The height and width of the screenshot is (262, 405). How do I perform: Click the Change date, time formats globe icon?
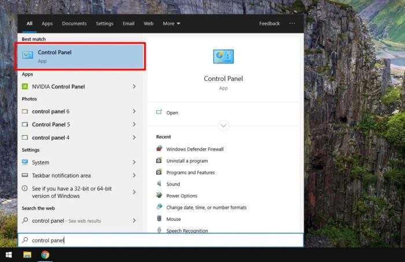point(159,207)
